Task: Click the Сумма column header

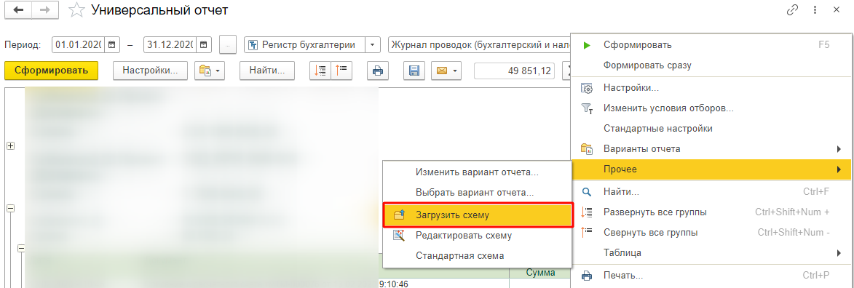Action: [x=540, y=273]
